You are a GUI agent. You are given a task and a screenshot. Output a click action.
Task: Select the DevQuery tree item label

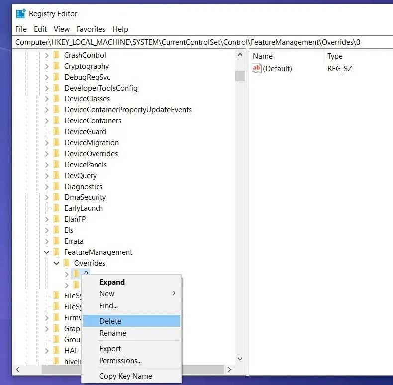pyautogui.click(x=80, y=175)
